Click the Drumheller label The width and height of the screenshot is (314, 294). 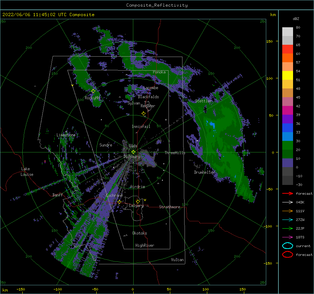pos(204,172)
